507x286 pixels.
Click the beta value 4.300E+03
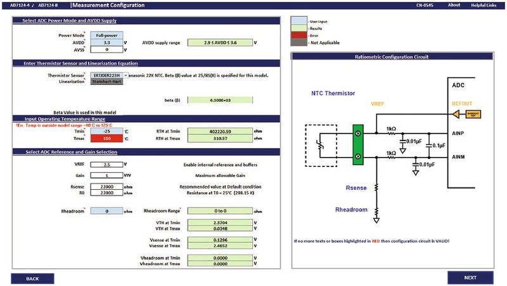(220, 101)
